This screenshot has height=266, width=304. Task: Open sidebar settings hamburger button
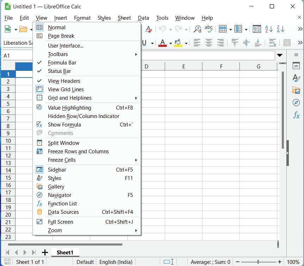coord(296,55)
